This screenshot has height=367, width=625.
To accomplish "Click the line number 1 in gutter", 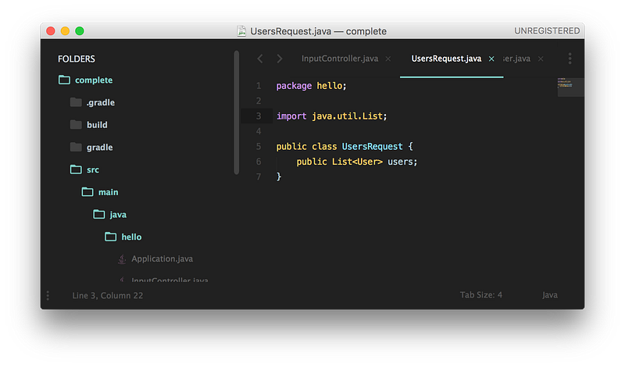I will [x=259, y=86].
